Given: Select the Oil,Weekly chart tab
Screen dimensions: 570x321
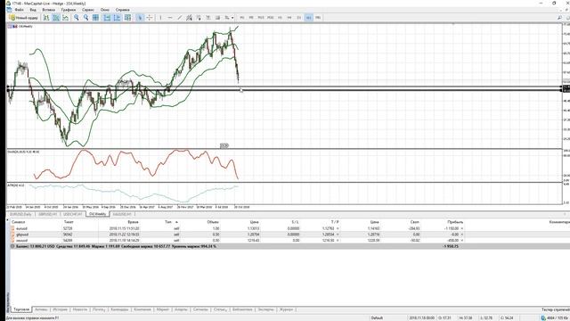Looking at the screenshot, I should [97, 214].
